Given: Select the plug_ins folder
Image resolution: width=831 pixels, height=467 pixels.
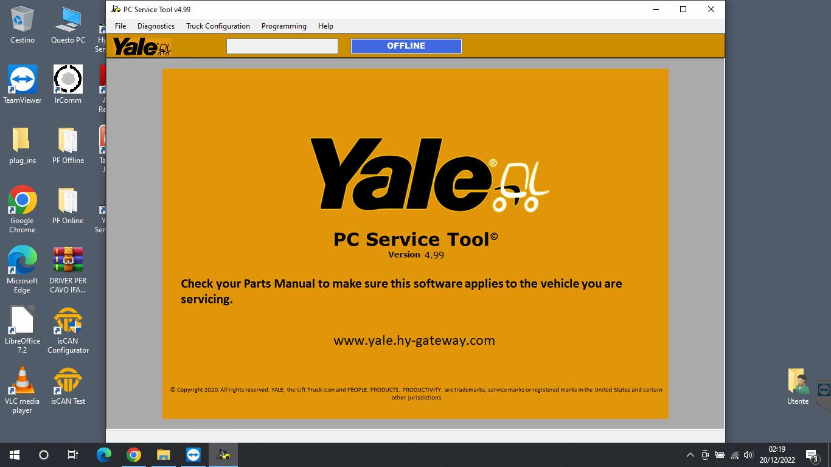Looking at the screenshot, I should (x=23, y=145).
